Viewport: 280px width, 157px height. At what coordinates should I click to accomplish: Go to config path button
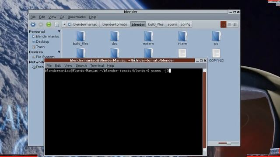point(185,24)
